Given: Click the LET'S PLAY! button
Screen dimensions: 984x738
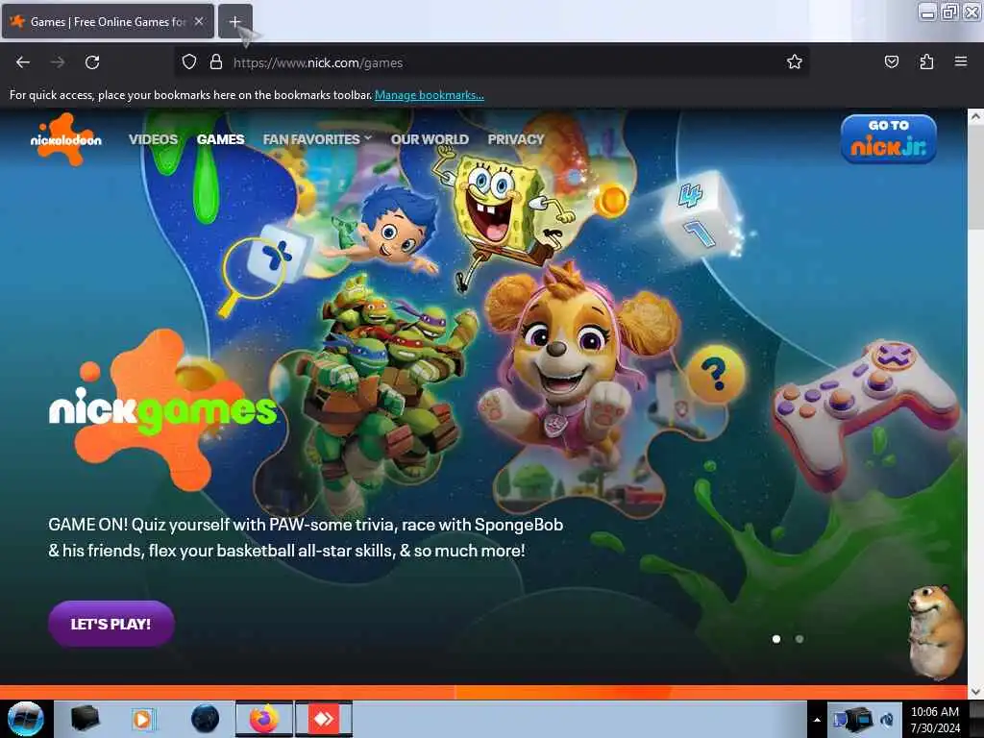Looking at the screenshot, I should 111,624.
